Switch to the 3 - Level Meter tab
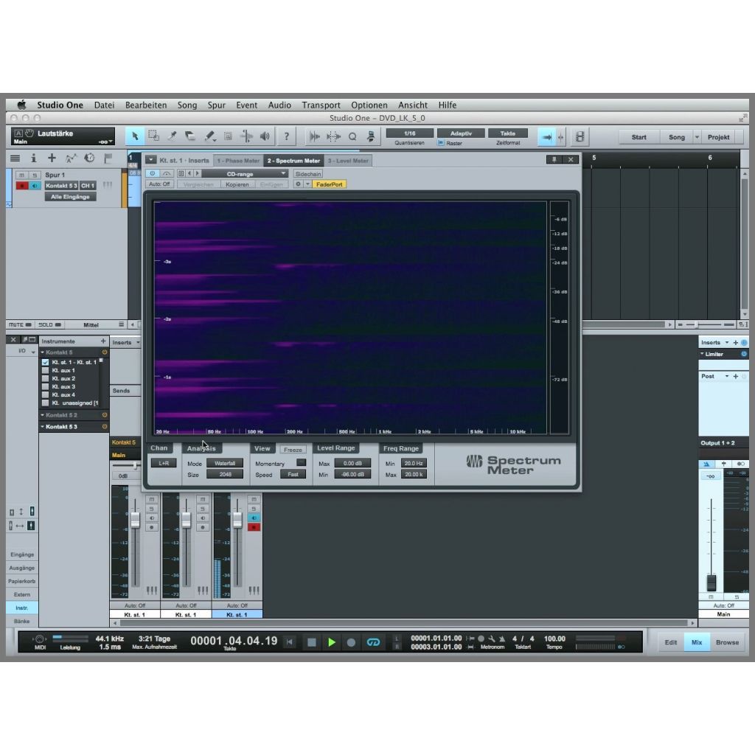This screenshot has width=755, height=755. [348, 161]
